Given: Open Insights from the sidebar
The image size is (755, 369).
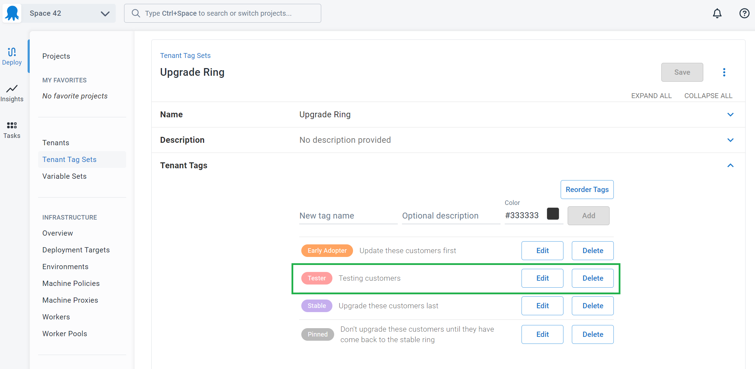Looking at the screenshot, I should pyautogui.click(x=12, y=93).
